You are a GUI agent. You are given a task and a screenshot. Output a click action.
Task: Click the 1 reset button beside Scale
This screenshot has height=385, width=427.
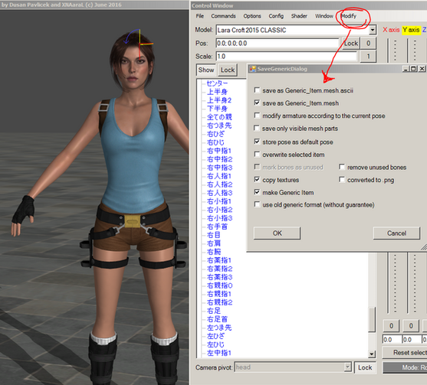(x=368, y=57)
